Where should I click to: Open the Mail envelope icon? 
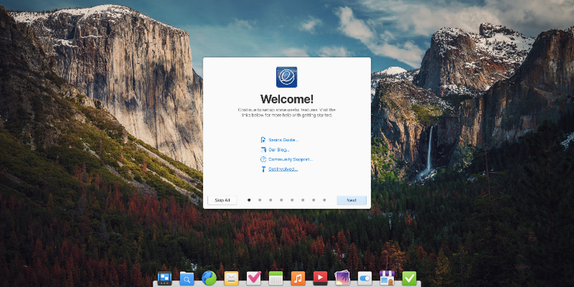[232, 278]
